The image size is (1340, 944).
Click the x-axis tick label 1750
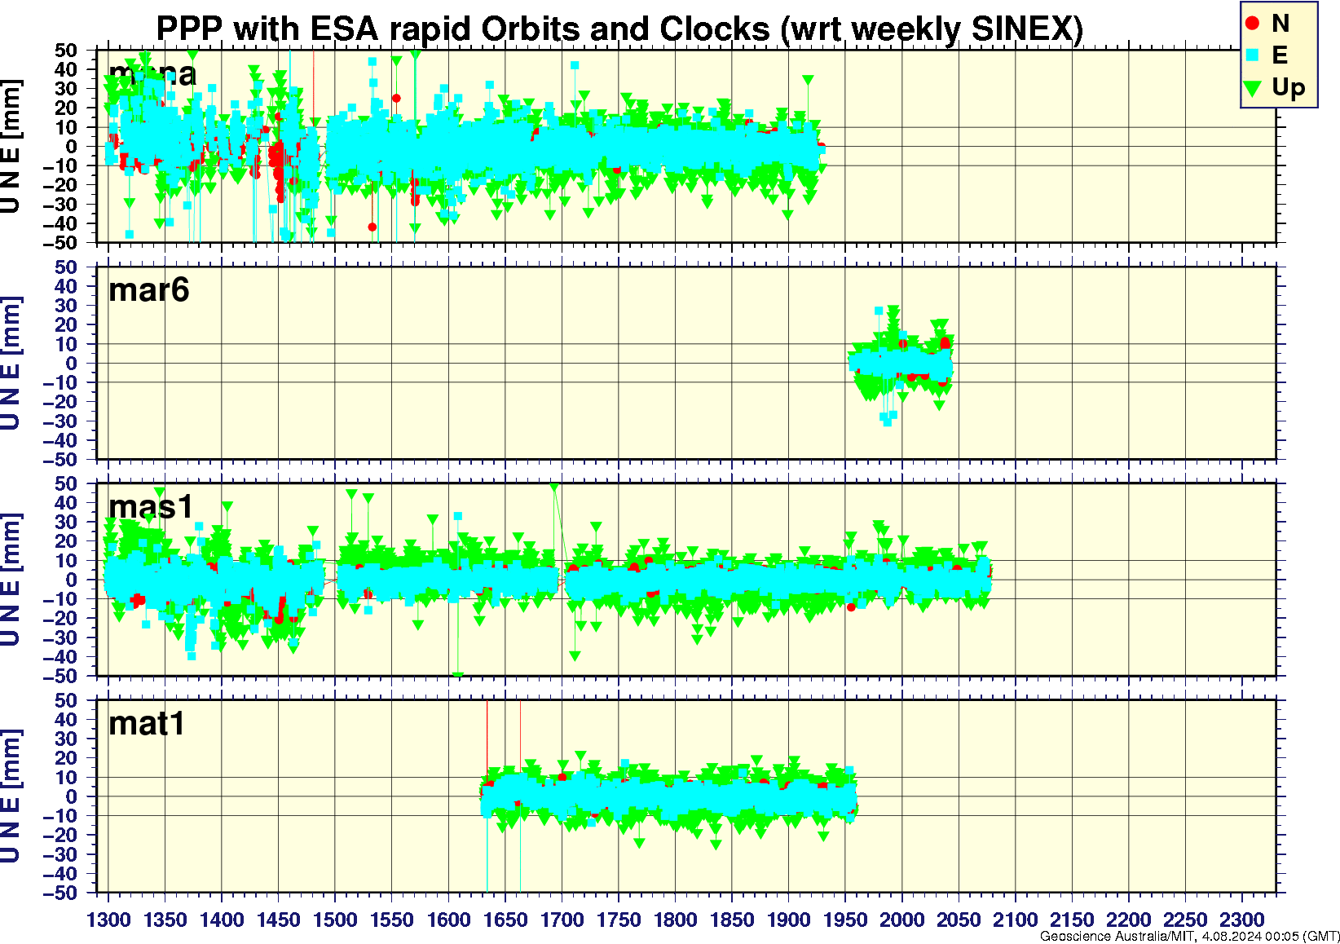point(619,920)
